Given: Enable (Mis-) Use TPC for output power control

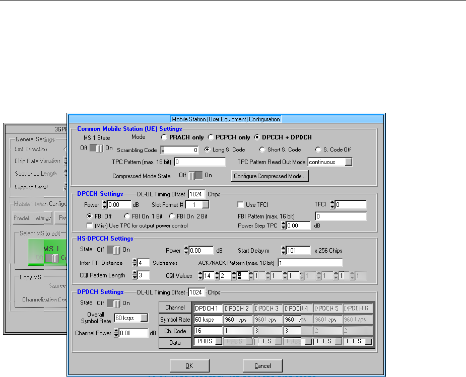Looking at the screenshot, I should coord(90,225).
